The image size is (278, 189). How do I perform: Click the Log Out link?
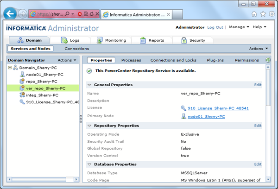pos(215,27)
